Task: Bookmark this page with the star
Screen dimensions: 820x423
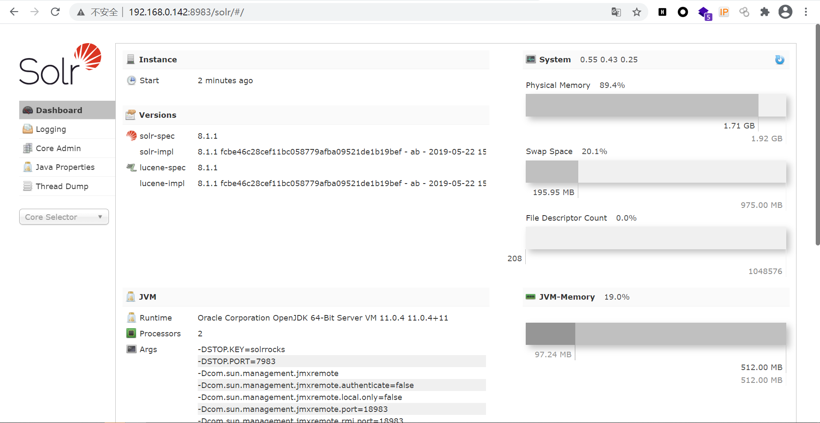Action: 637,12
